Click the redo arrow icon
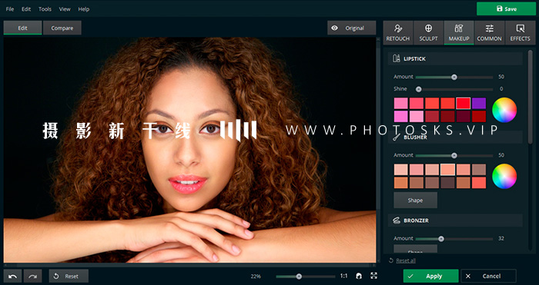Viewport: 539px width, 285px height. (32, 276)
